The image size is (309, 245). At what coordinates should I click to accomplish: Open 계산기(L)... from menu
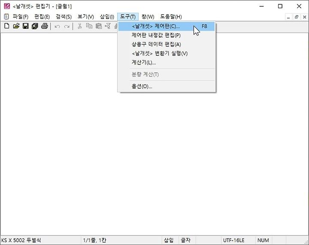[x=167, y=63]
